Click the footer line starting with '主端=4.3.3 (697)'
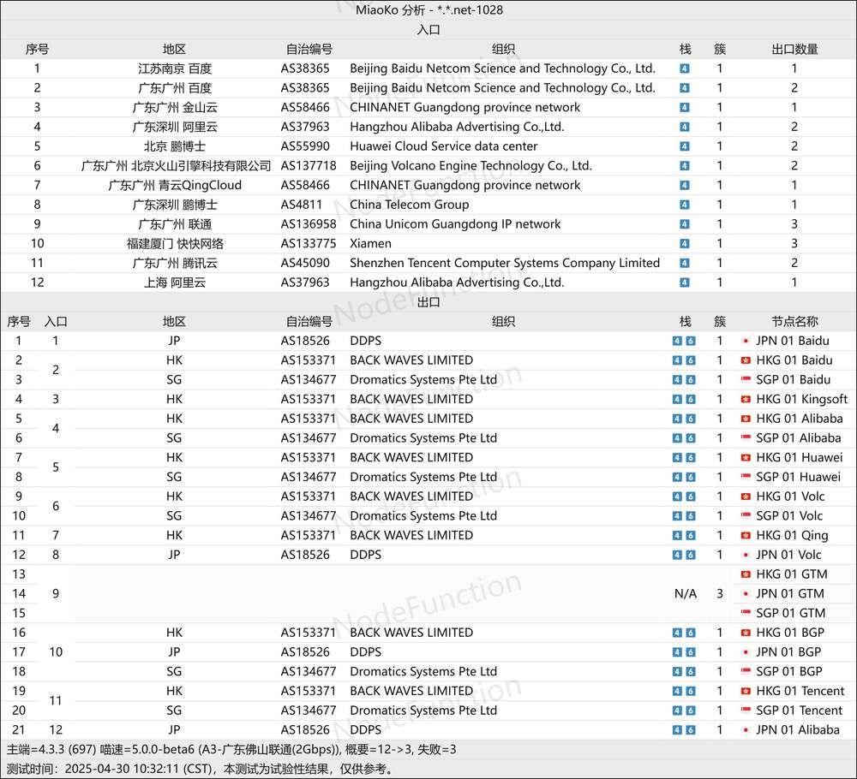The image size is (857, 779). coord(231,750)
